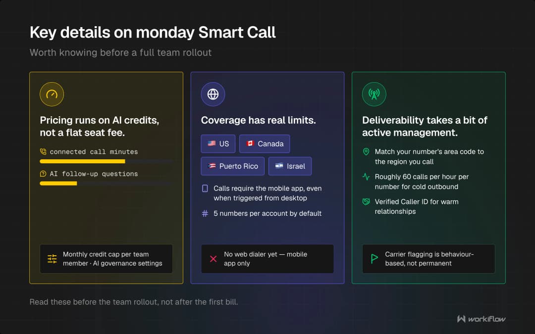This screenshot has width=535, height=334.
Task: Click phone icon beside connected call minutes
Action: tap(43, 152)
